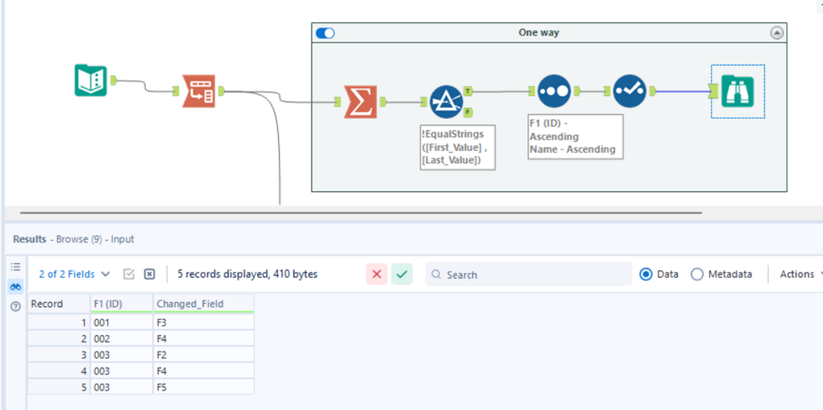Open the help question mark icon

click(16, 307)
